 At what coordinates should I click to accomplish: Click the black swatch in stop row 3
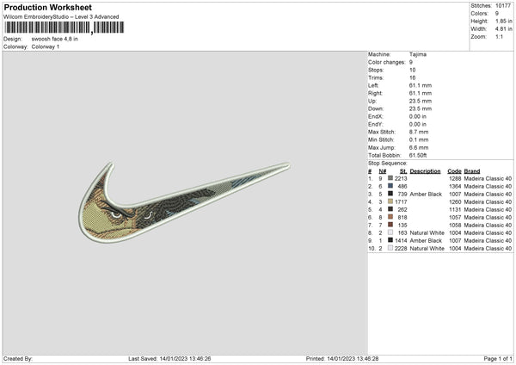pyautogui.click(x=390, y=194)
